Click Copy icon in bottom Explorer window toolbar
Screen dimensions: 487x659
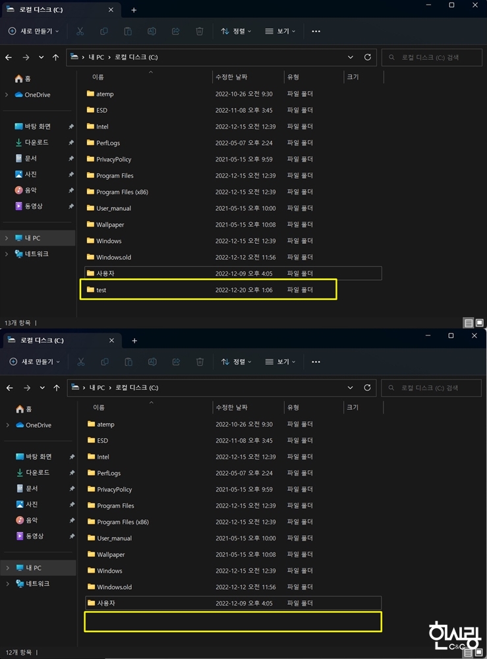pos(105,361)
